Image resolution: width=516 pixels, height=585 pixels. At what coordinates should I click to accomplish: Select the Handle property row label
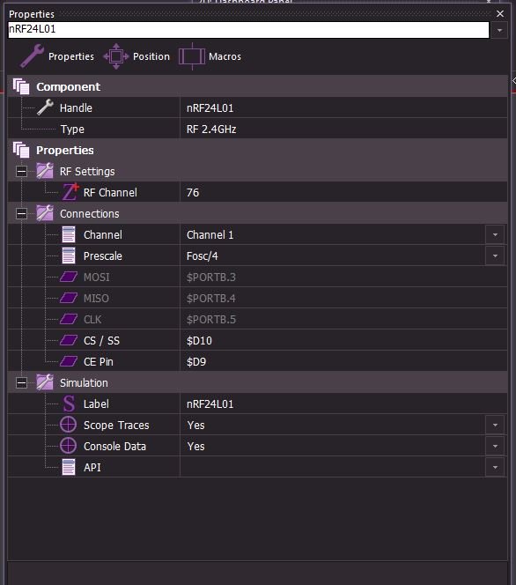pyautogui.click(x=76, y=107)
